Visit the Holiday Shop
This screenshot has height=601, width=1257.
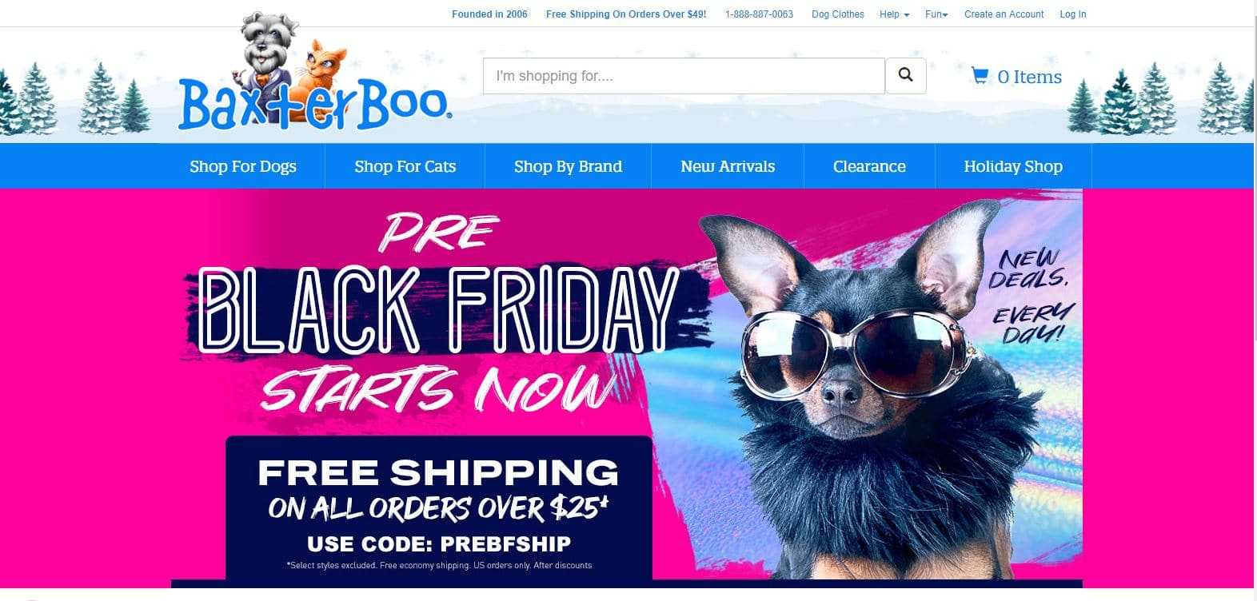[x=1013, y=166]
